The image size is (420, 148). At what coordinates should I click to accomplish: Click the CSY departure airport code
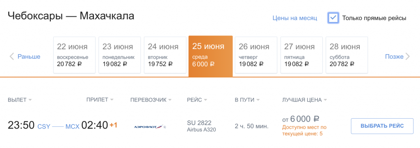pyautogui.click(x=43, y=126)
